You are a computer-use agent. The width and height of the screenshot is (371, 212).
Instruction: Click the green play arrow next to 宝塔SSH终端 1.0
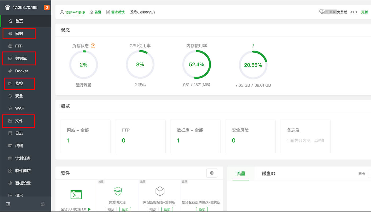pos(89,209)
